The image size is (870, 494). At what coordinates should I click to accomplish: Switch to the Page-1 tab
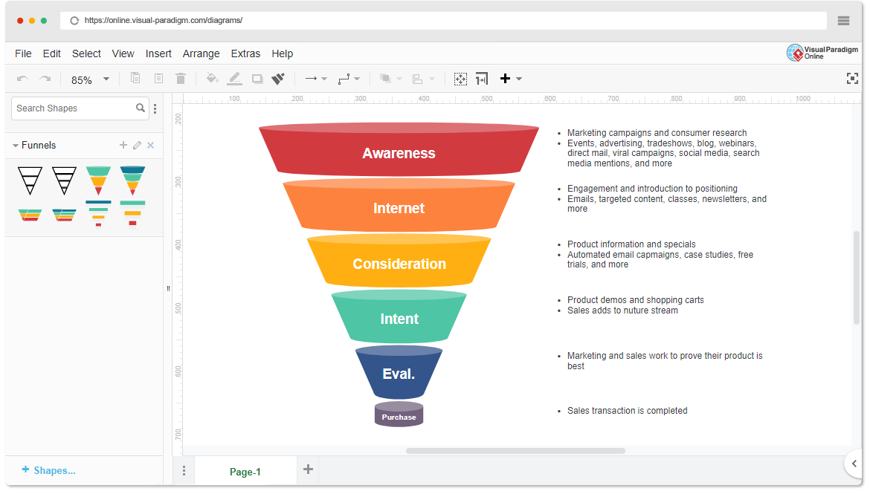tap(245, 471)
